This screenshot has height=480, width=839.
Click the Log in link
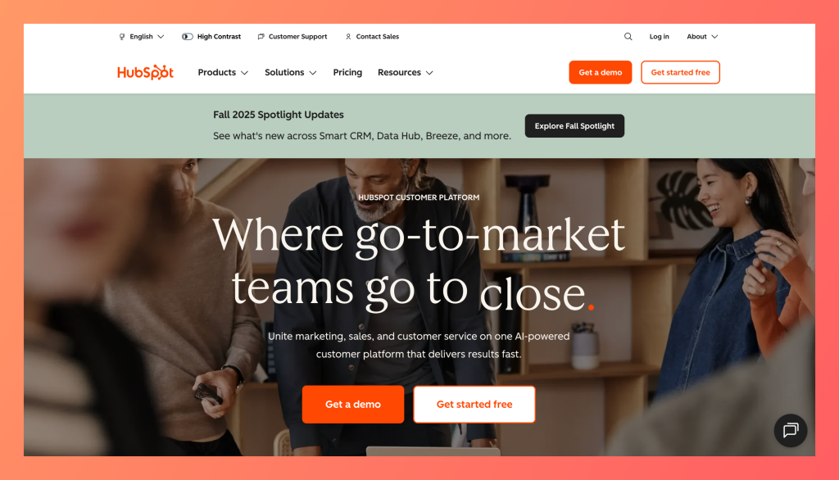point(660,36)
